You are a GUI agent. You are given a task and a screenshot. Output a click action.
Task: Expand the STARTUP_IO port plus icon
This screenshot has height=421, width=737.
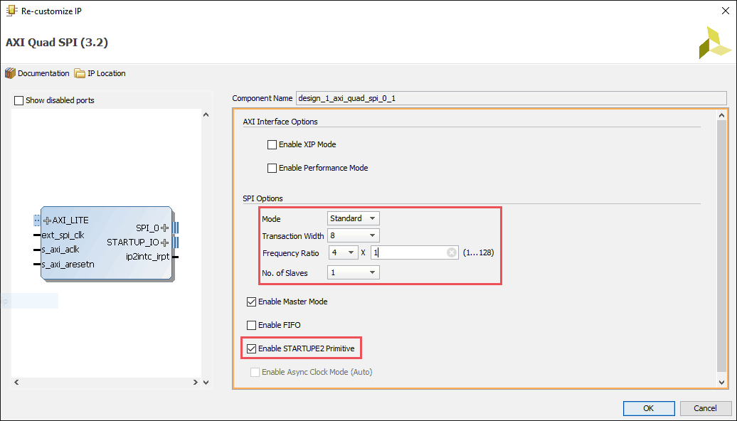coord(165,243)
